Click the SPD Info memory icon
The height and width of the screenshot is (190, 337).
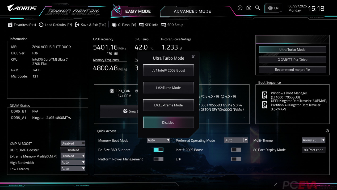(x=141, y=25)
